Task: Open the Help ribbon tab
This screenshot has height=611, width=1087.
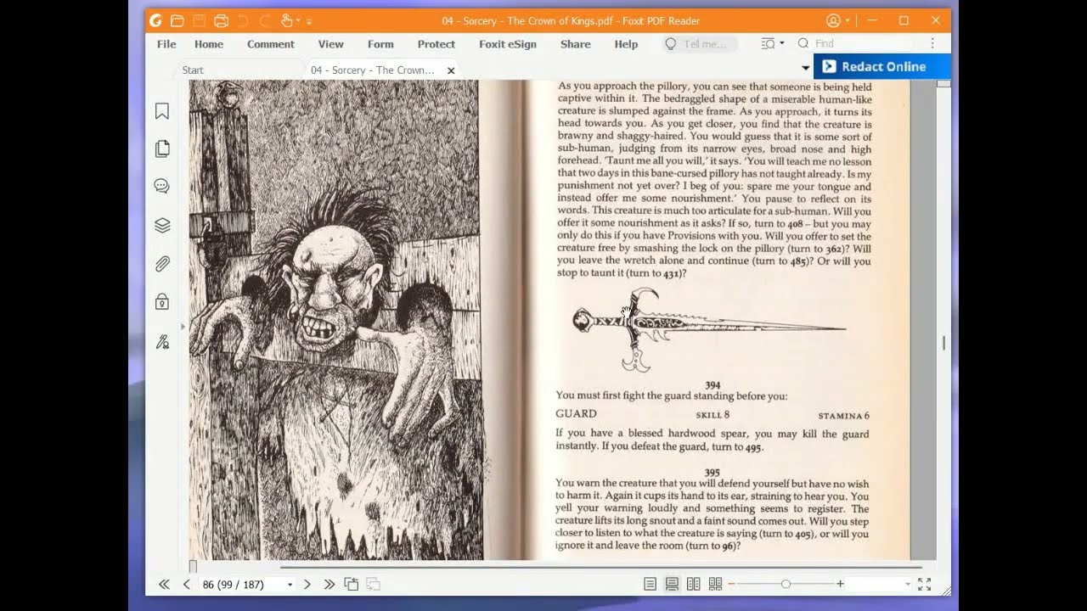Action: pyautogui.click(x=626, y=44)
